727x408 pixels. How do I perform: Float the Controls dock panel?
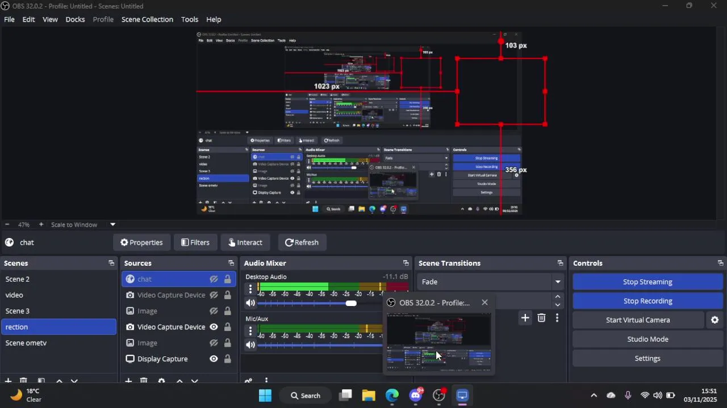[720, 263]
